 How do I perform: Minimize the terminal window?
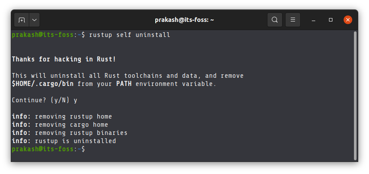coord(313,20)
